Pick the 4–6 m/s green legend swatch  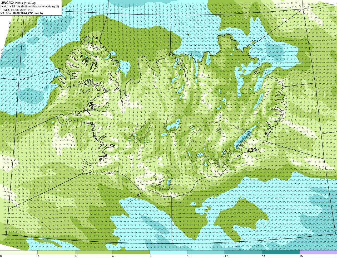pyautogui.click(x=94, y=252)
